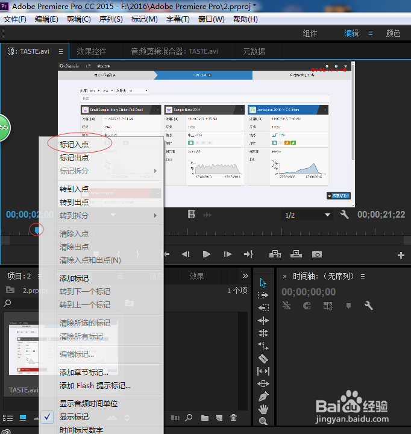This screenshot has height=434, width=411.
Task: Select the Track Select Forward tool
Action: pos(263,295)
